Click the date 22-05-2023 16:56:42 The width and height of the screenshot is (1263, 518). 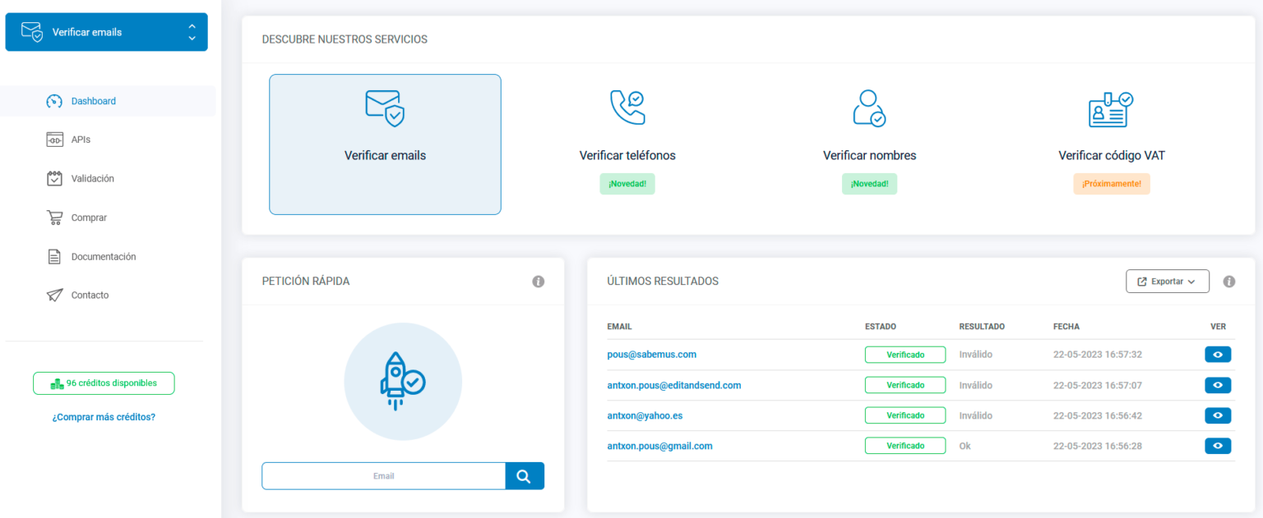tap(1098, 415)
